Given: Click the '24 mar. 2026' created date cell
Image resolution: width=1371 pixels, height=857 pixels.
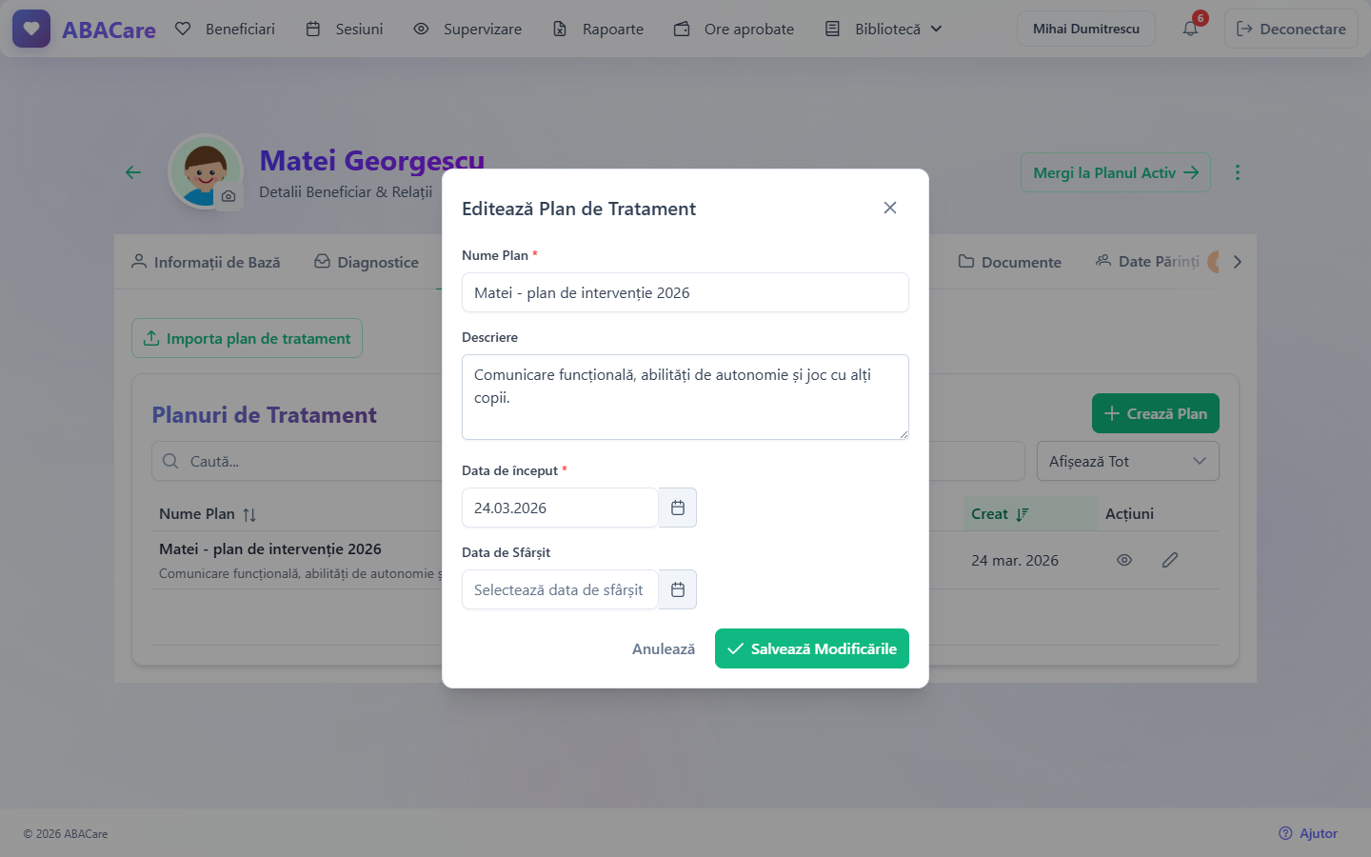Looking at the screenshot, I should pos(1015,560).
